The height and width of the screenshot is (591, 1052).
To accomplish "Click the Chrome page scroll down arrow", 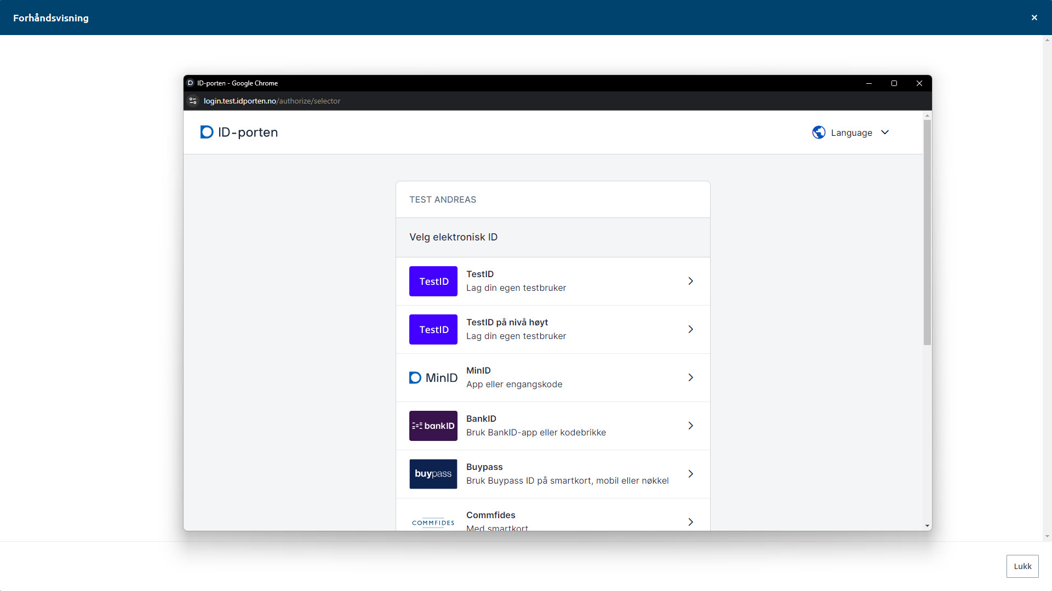I will coord(927,526).
